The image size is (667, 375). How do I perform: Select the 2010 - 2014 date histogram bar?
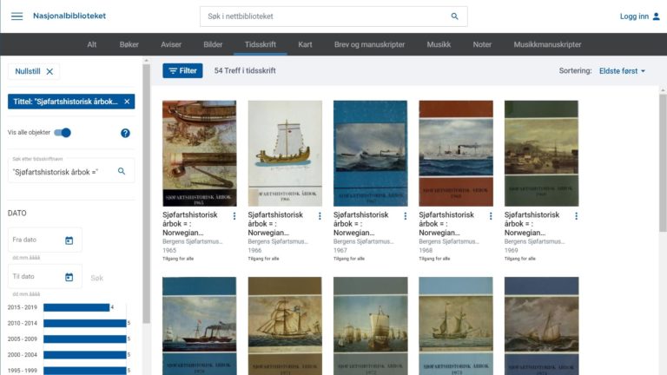coord(84,323)
